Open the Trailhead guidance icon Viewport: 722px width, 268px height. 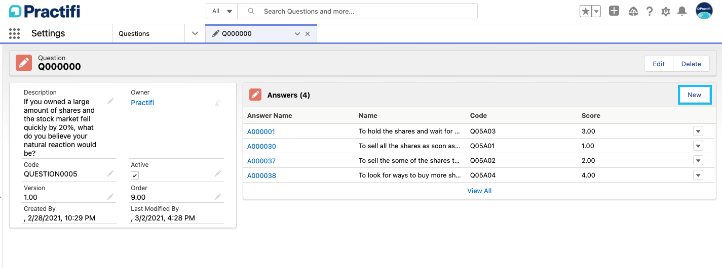[x=633, y=11]
